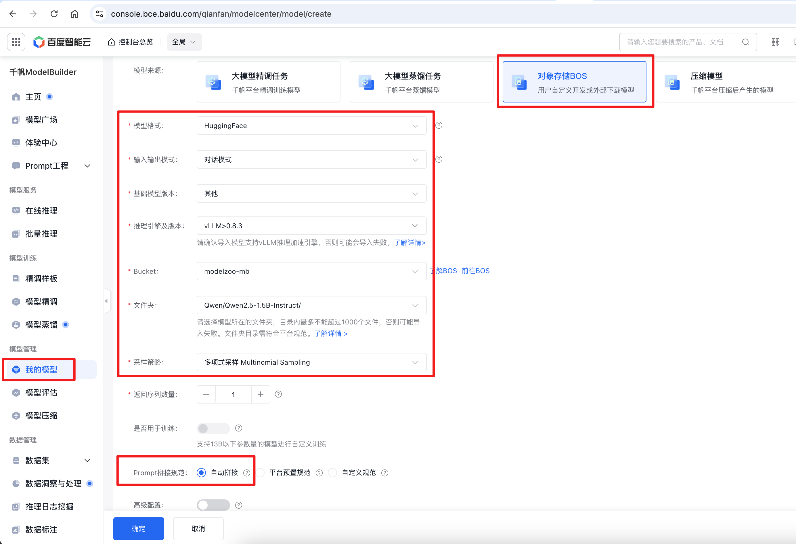The height and width of the screenshot is (544, 796).
Task: Click the 体验中心 sidebar icon
Action: [x=16, y=143]
